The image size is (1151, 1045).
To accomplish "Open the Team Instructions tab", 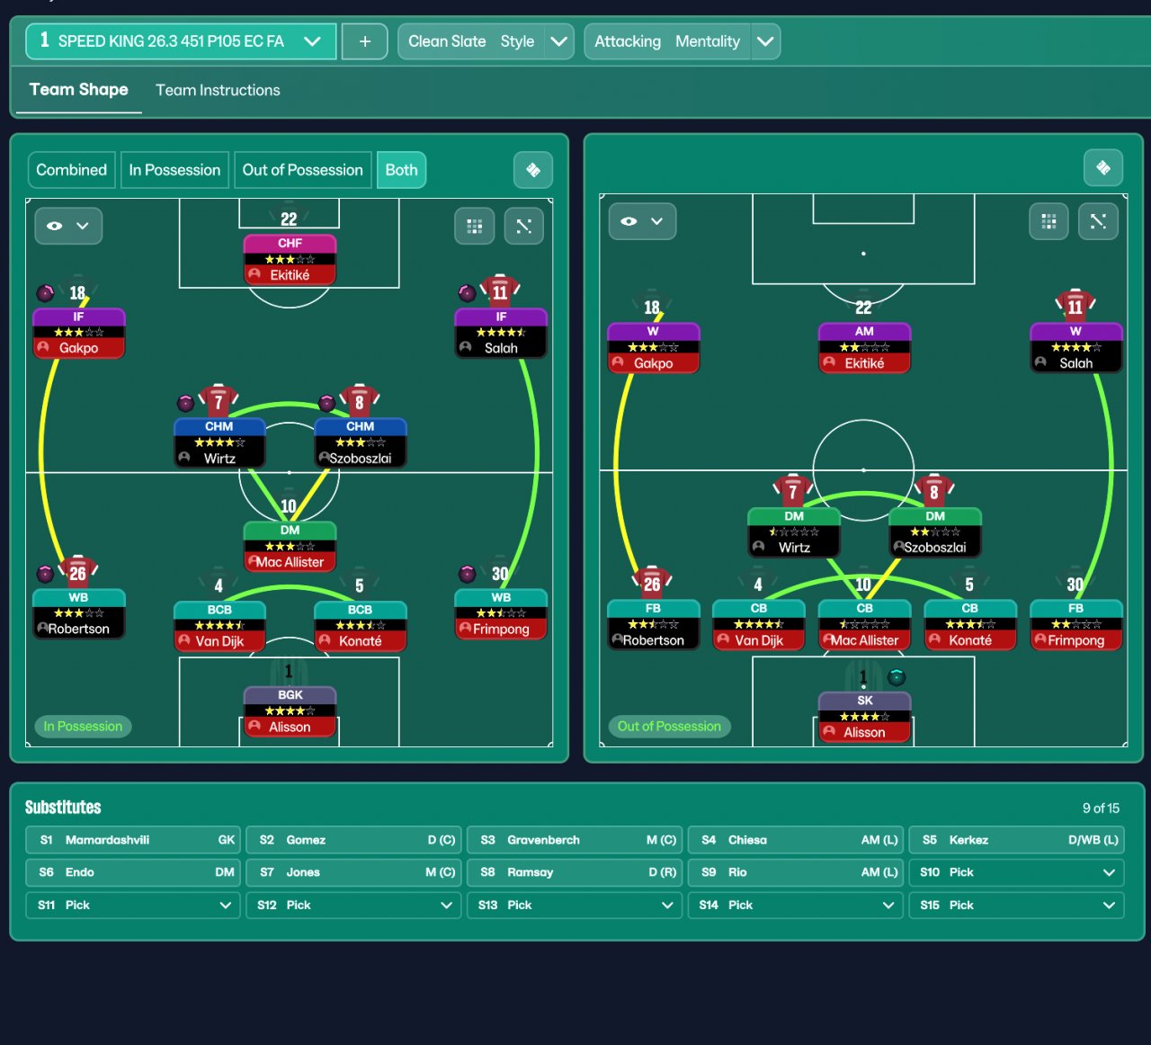I will (x=218, y=90).
